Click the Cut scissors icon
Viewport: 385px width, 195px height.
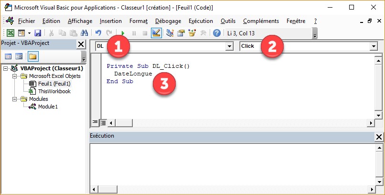(51, 33)
